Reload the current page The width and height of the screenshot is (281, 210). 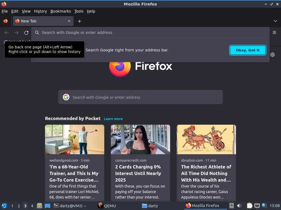[26, 33]
